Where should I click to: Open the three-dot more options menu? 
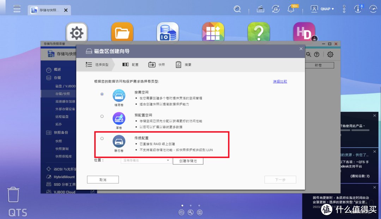[344, 9]
